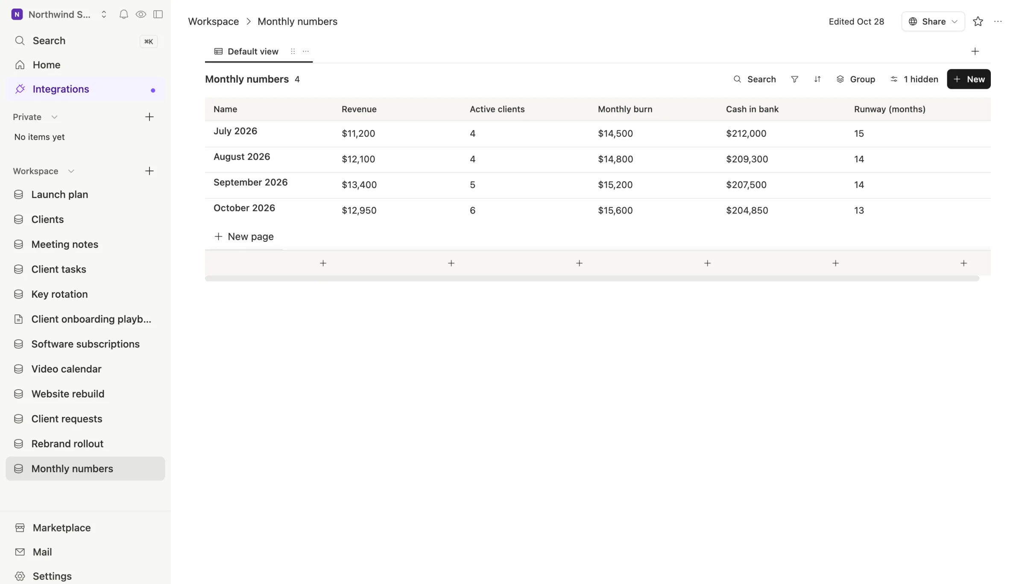The width and height of the screenshot is (1025, 584).
Task: Open the filter funnel icon
Action: click(794, 79)
